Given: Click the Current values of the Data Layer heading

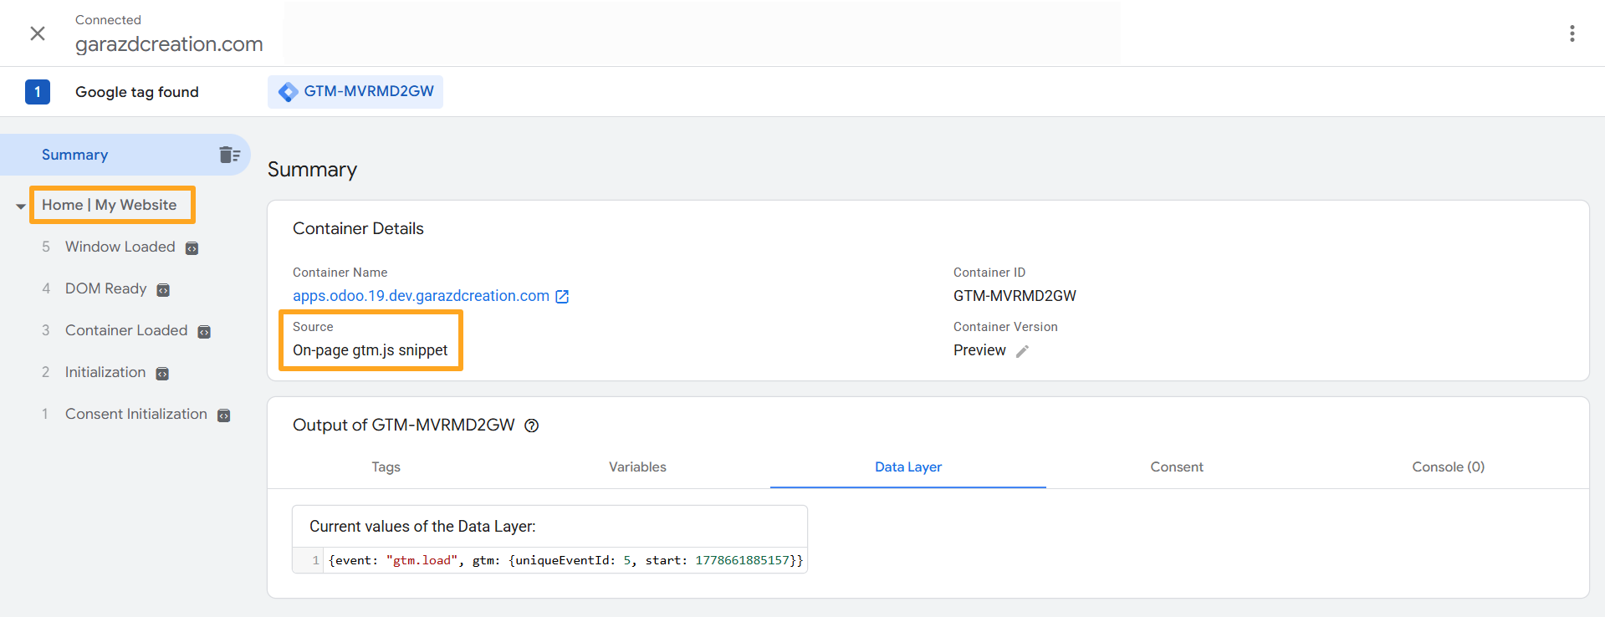Looking at the screenshot, I should click(x=422, y=527).
